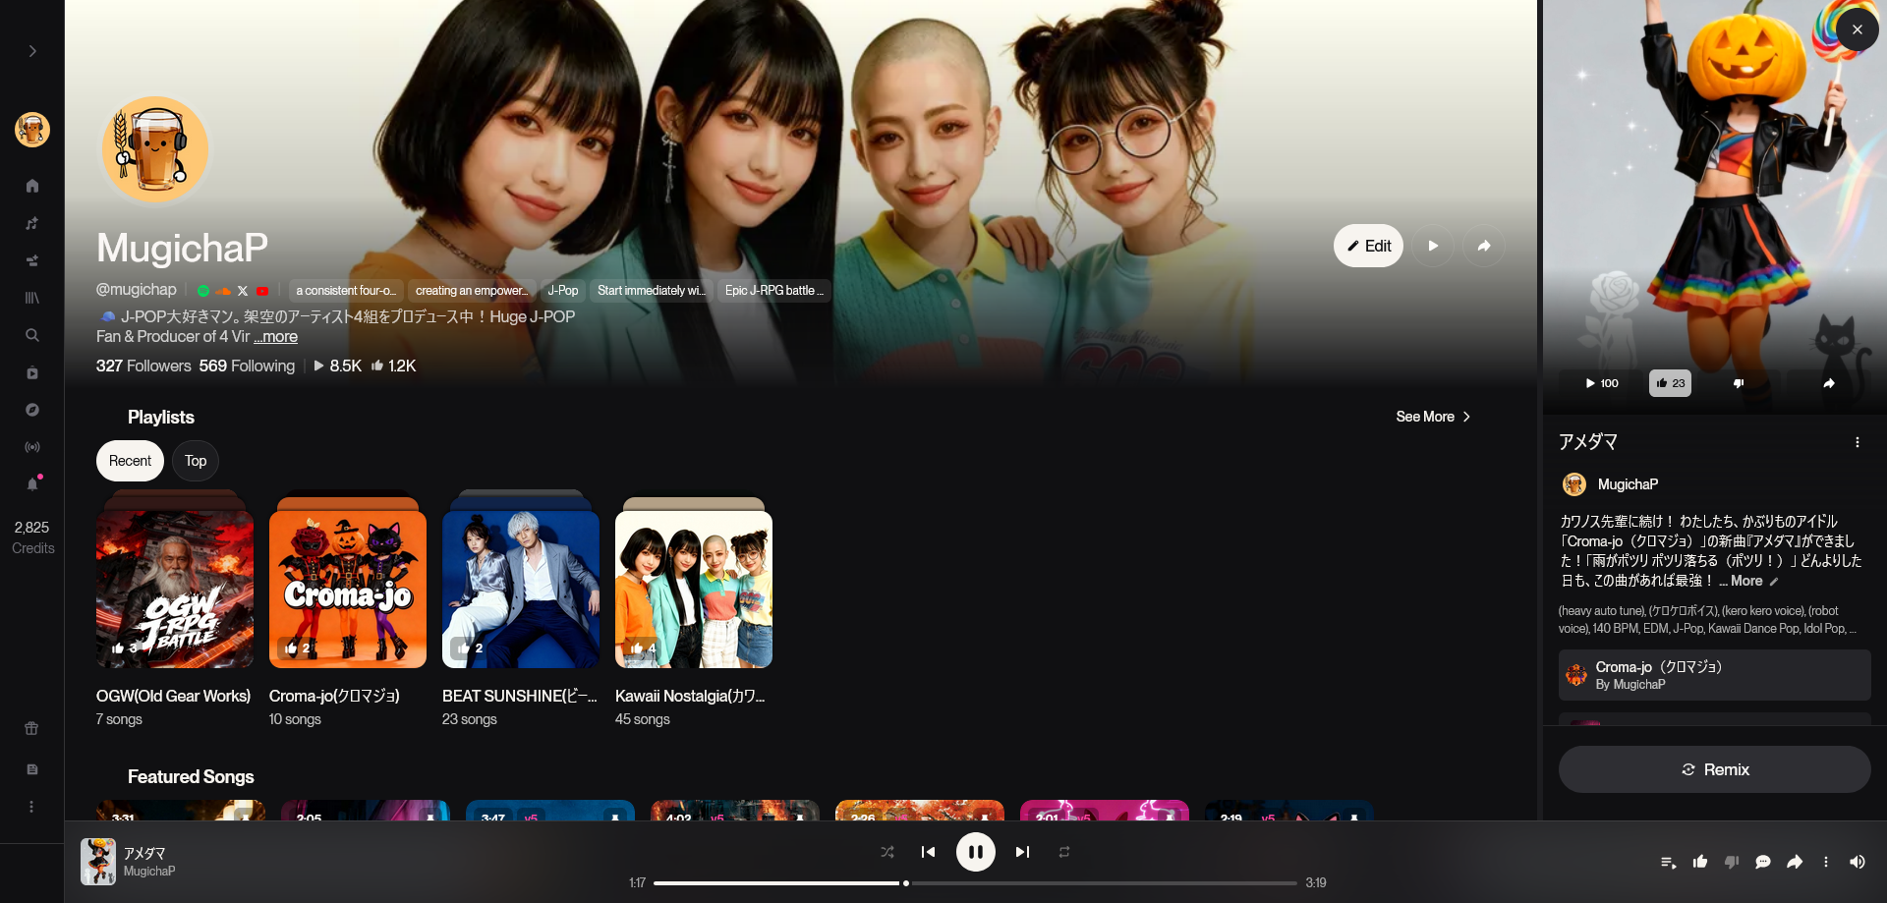
Task: Expand profile bio with ...more link
Action: pos(276,337)
